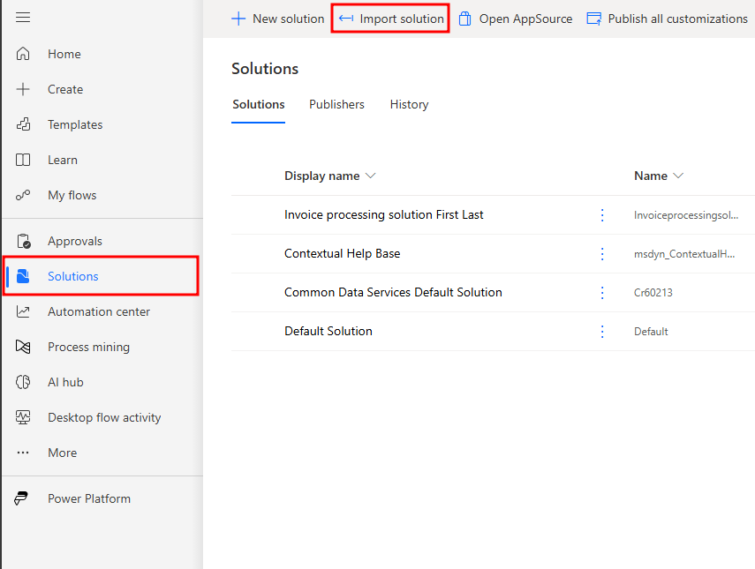Switch to the History tab
755x569 pixels.
(409, 104)
